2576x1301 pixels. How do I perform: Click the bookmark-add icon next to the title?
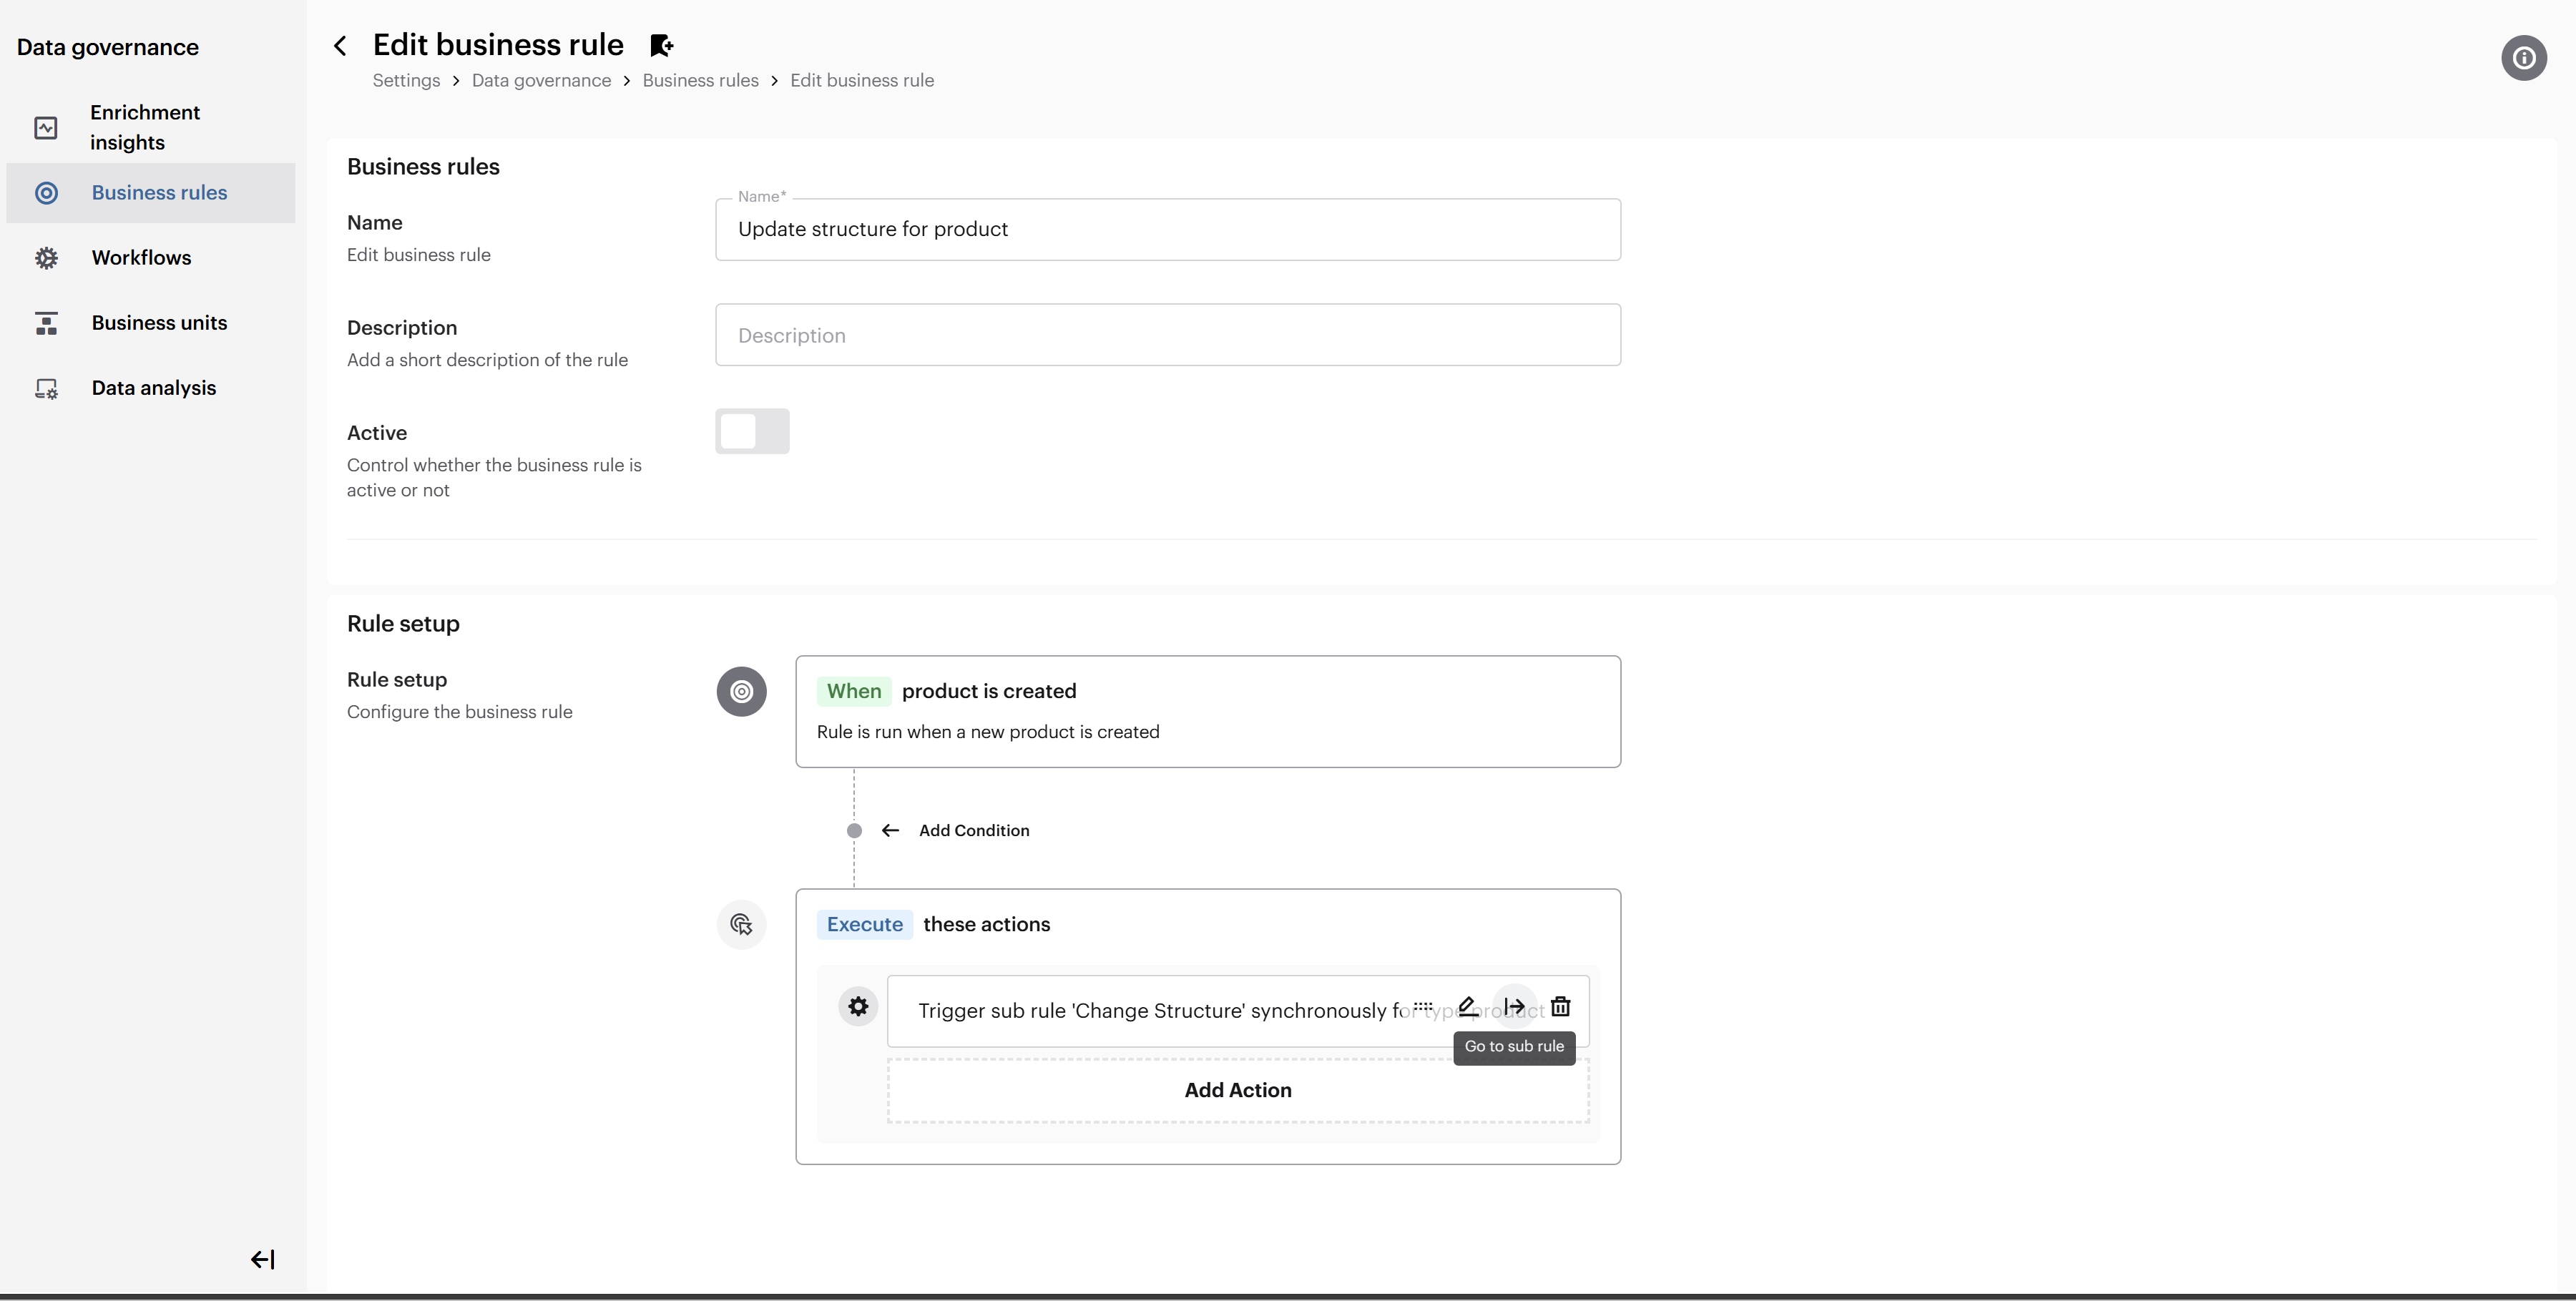coord(661,46)
